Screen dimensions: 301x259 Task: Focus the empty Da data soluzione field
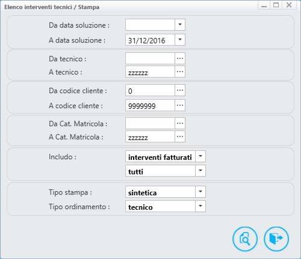150,25
